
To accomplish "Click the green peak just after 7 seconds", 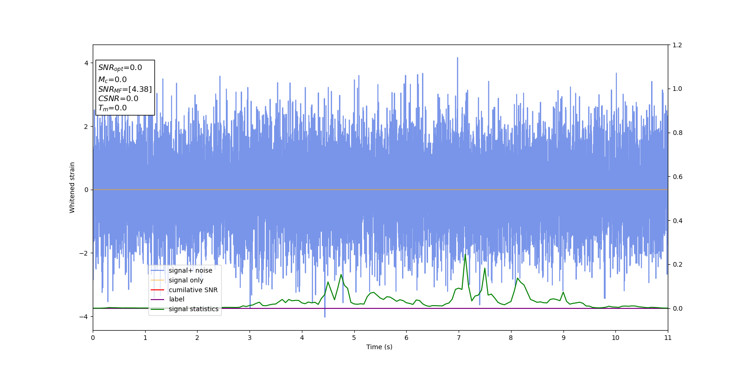I will click(465, 255).
